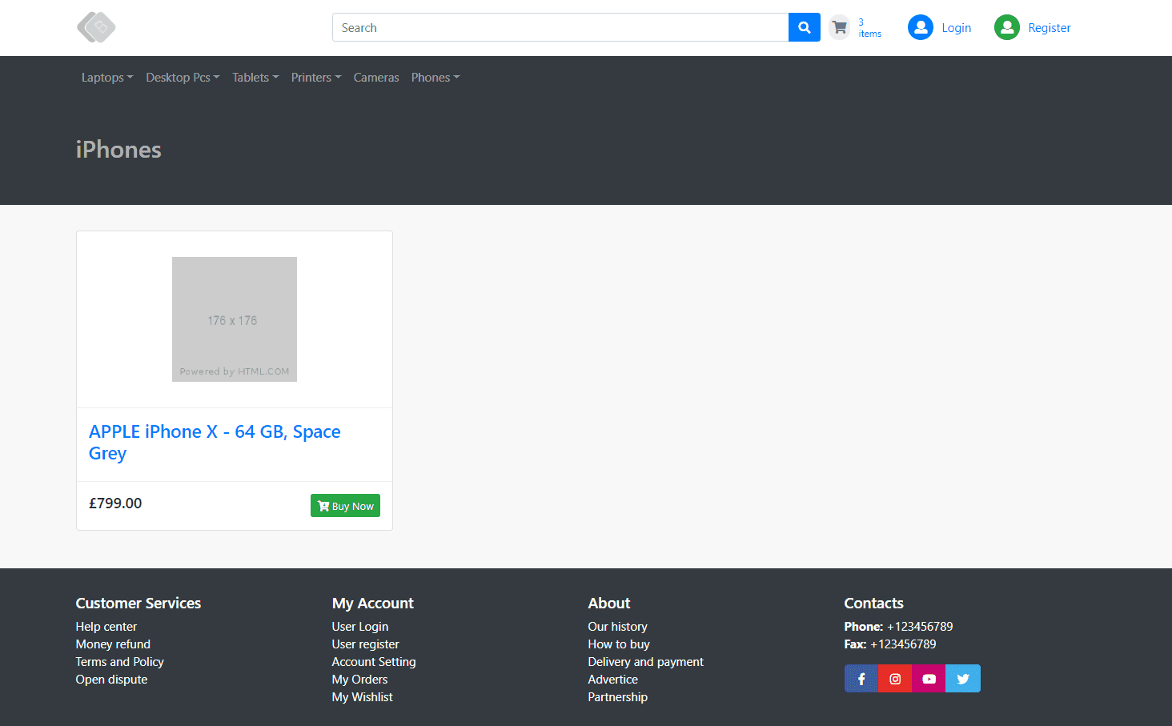Open the How to buy link
Image resolution: width=1172 pixels, height=726 pixels.
point(619,644)
